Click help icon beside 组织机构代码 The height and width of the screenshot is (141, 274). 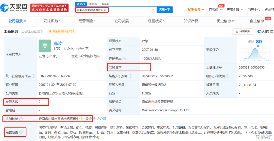point(228,76)
